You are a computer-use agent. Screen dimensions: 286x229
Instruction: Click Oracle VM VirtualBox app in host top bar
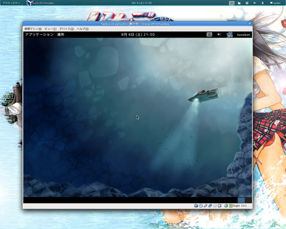(x=40, y=3)
